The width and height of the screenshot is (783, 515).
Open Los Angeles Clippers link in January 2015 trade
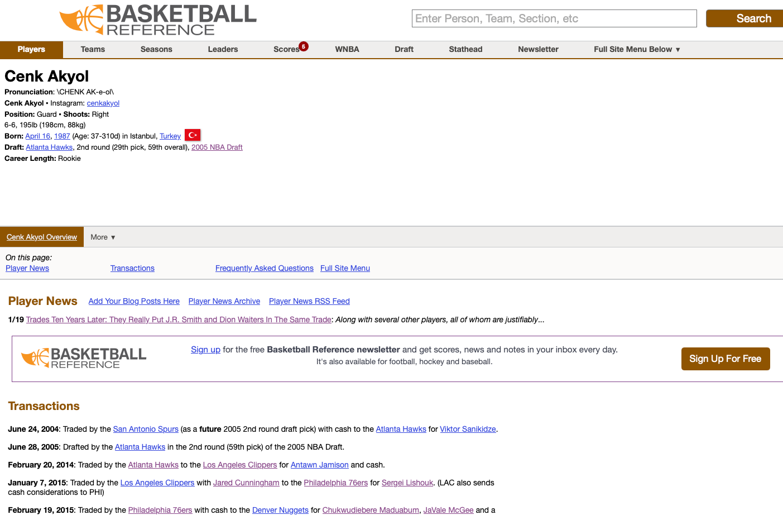tap(157, 483)
